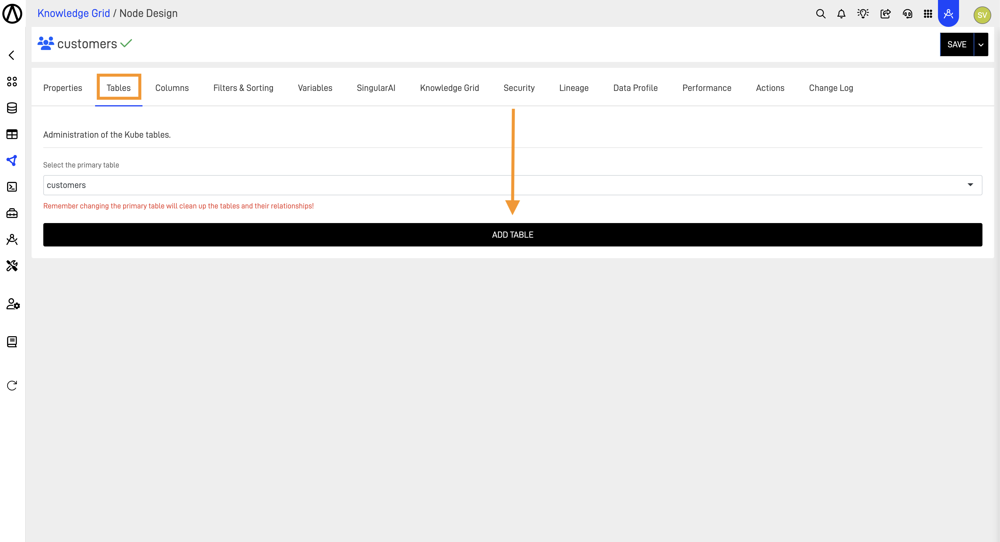
Task: Open the user settings icon in sidebar
Action: (13, 304)
